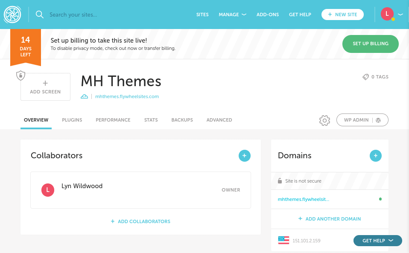Click the user avatar in top bar

tap(387, 14)
